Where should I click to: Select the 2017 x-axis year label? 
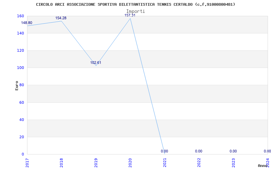coord(27,163)
